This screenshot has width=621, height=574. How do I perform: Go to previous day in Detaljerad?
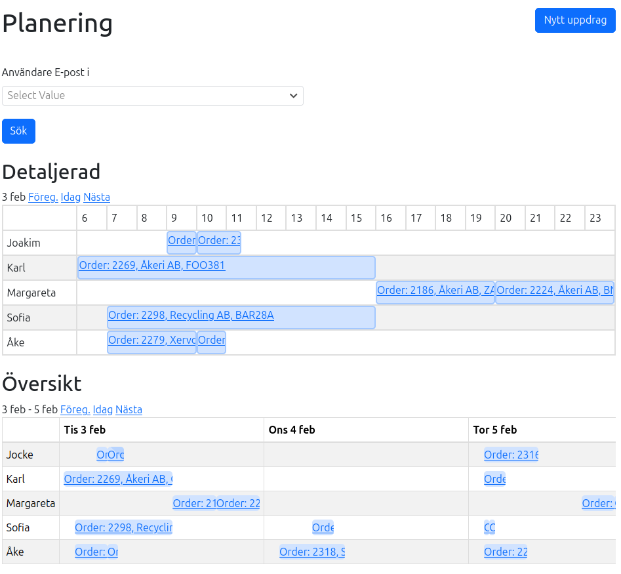43,197
